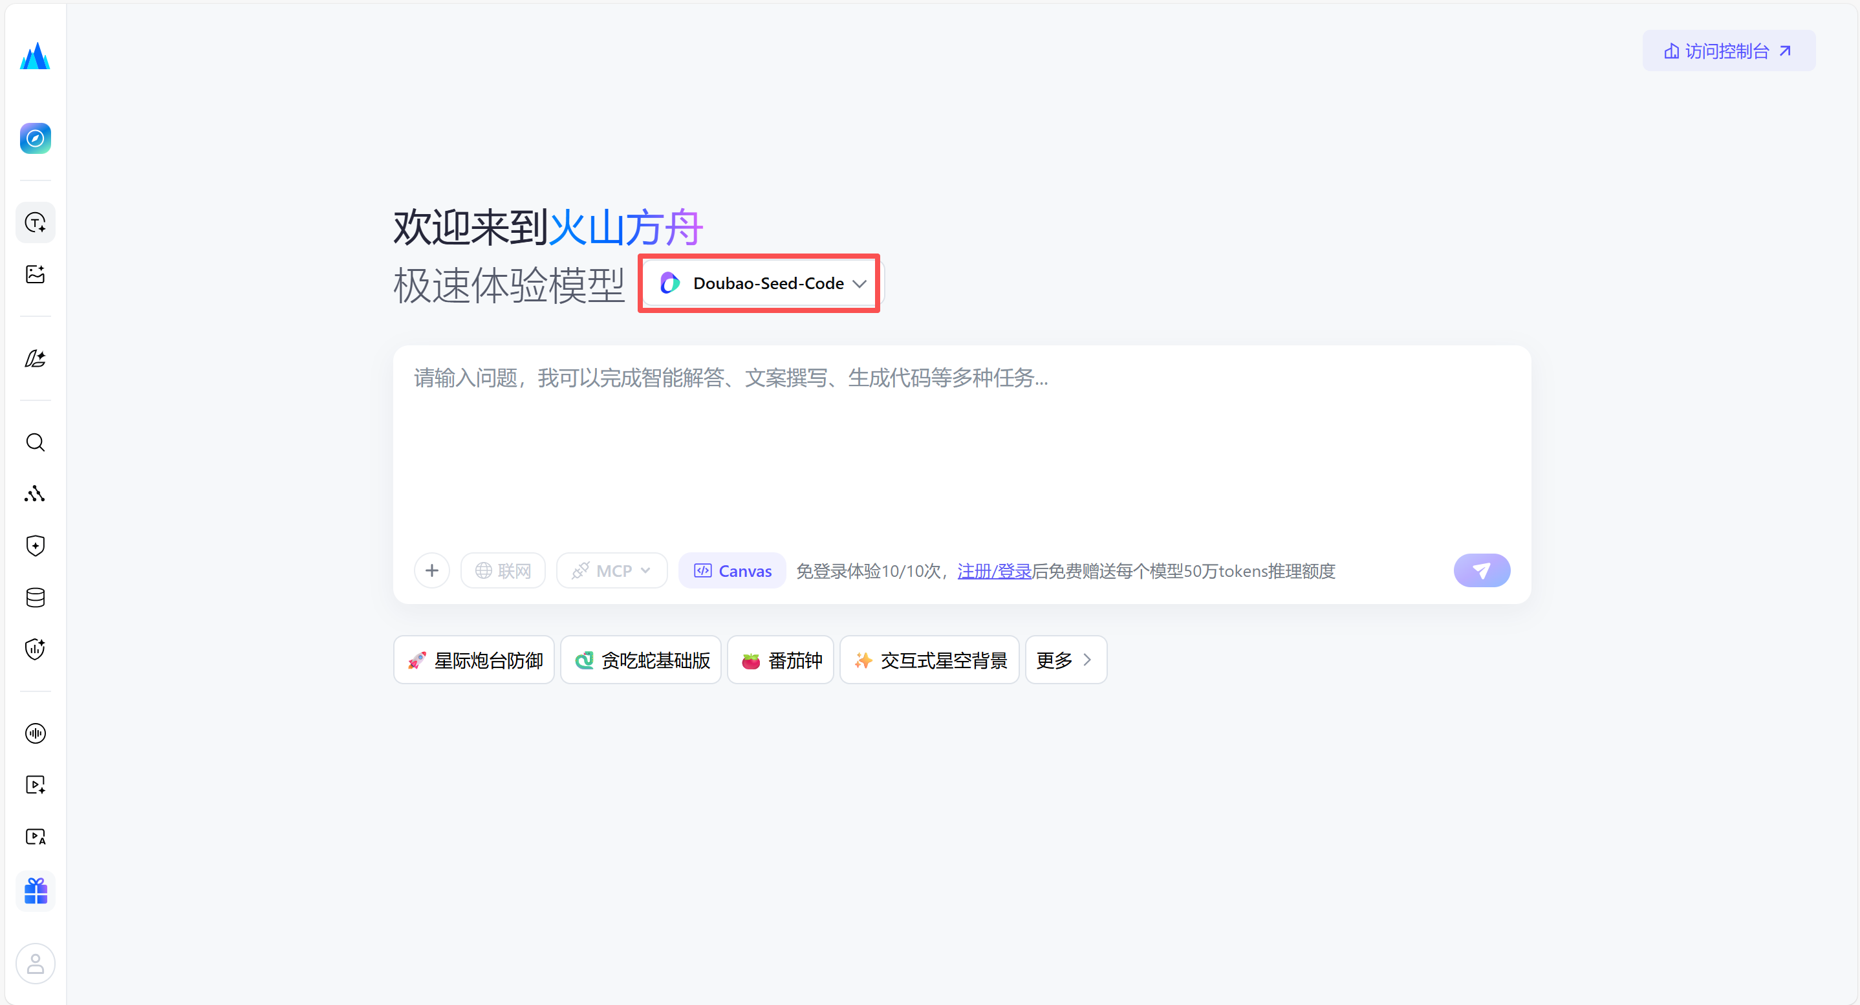The image size is (1860, 1005).
Task: Open 访问控制台 in top right
Action: (x=1729, y=50)
